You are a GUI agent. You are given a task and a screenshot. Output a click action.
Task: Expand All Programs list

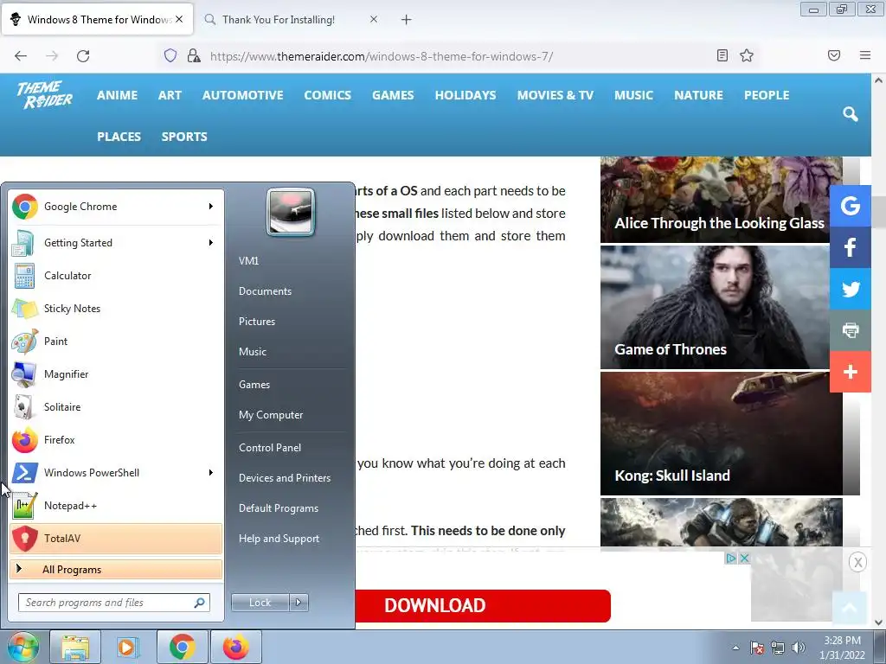[116, 569]
